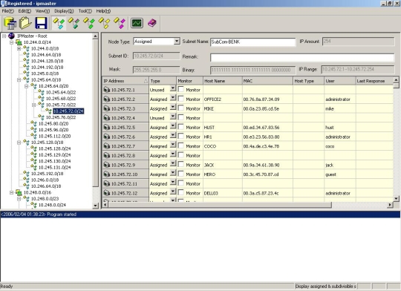Click the Host Name column header

coord(223,81)
